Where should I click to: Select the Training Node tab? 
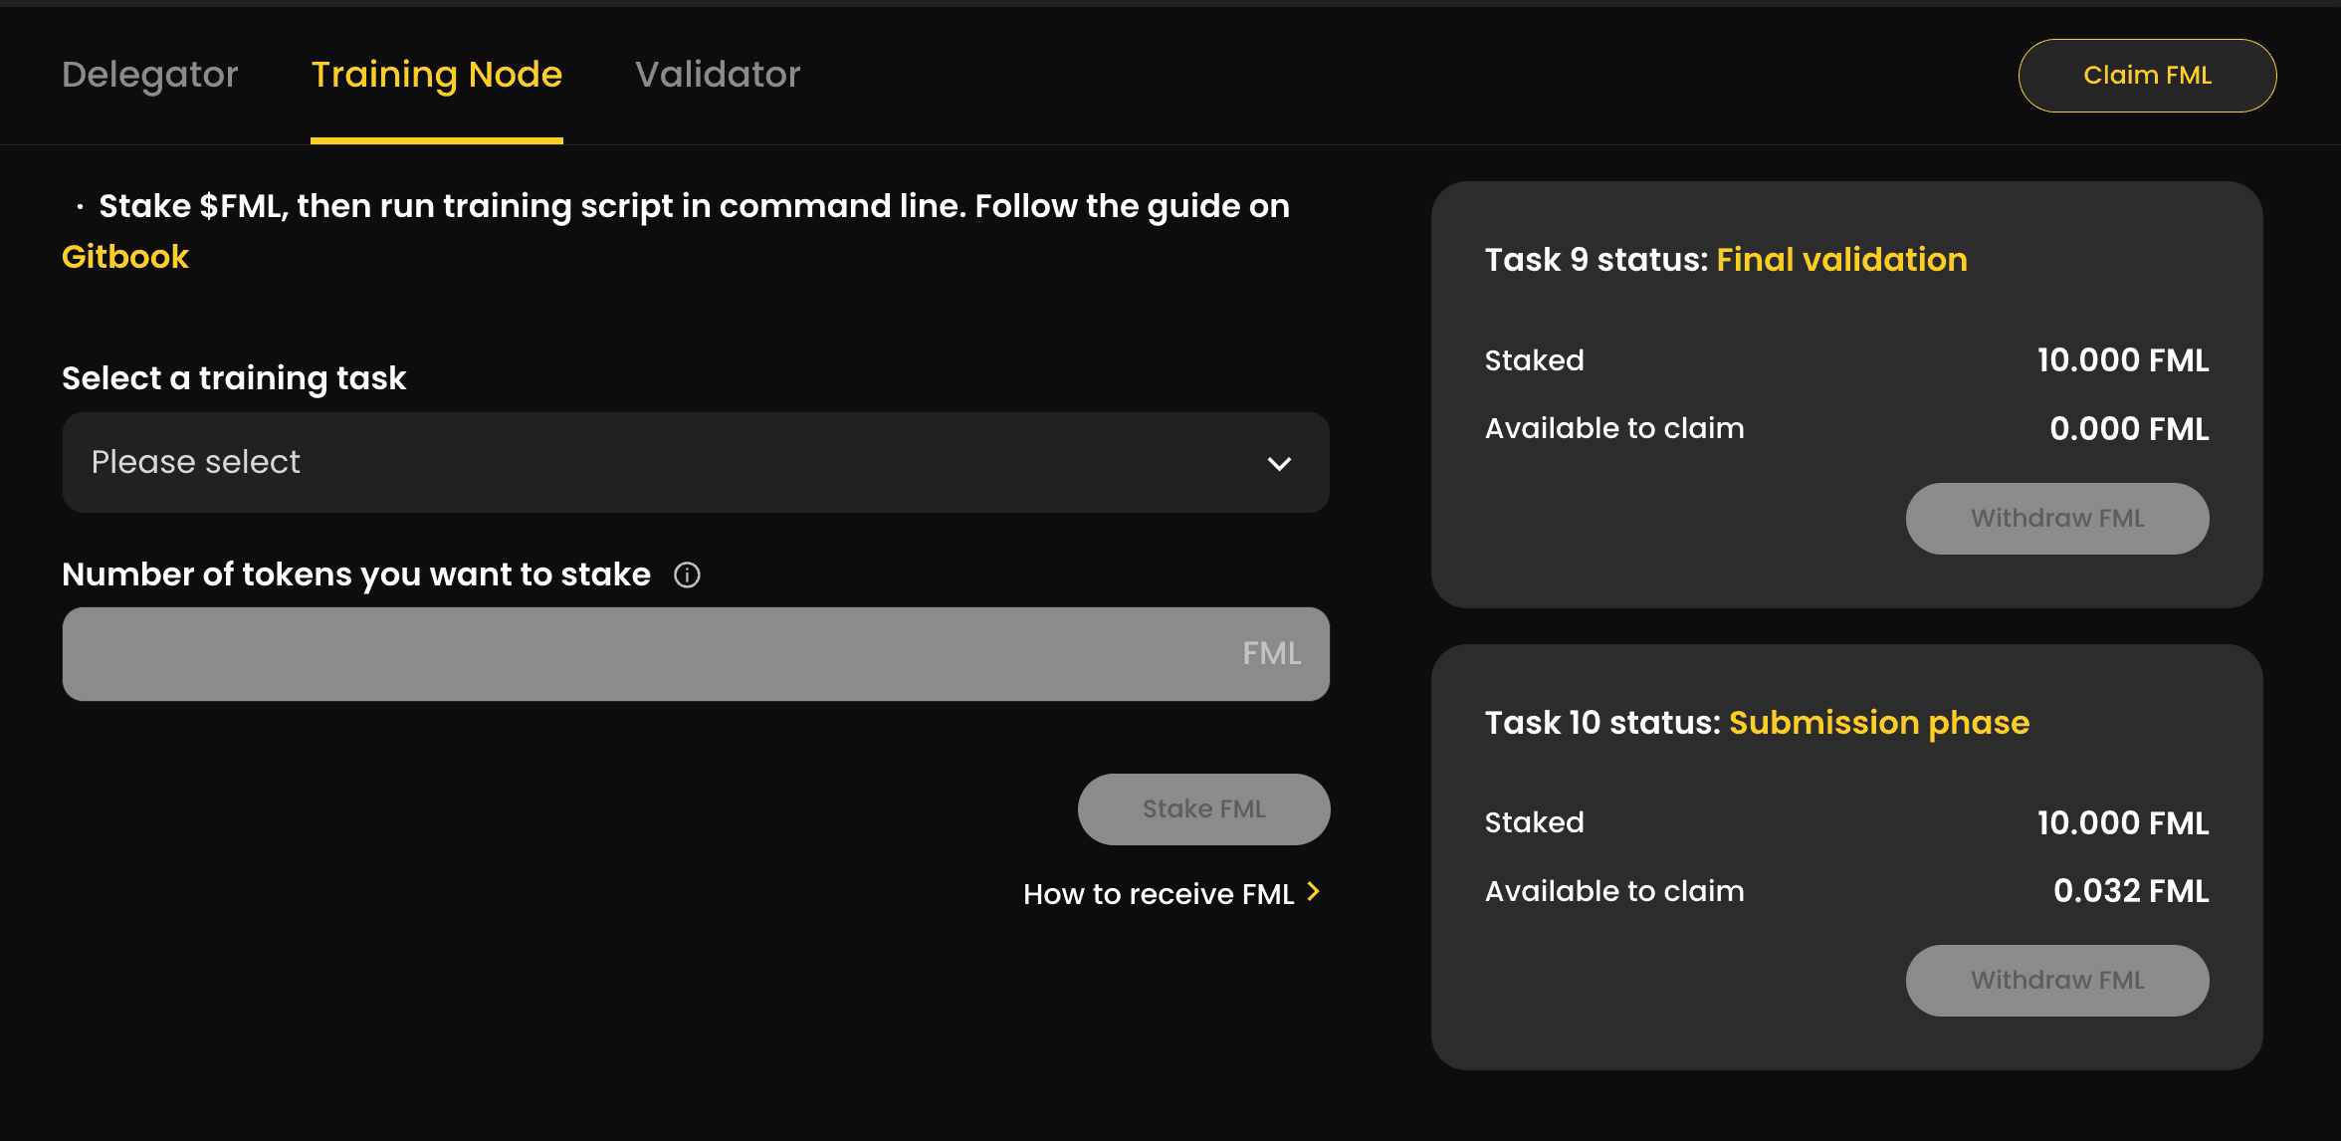(x=437, y=75)
